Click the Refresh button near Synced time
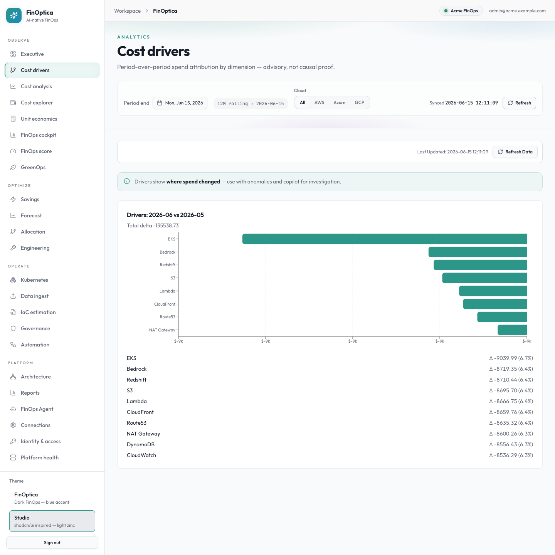 pos(519,103)
